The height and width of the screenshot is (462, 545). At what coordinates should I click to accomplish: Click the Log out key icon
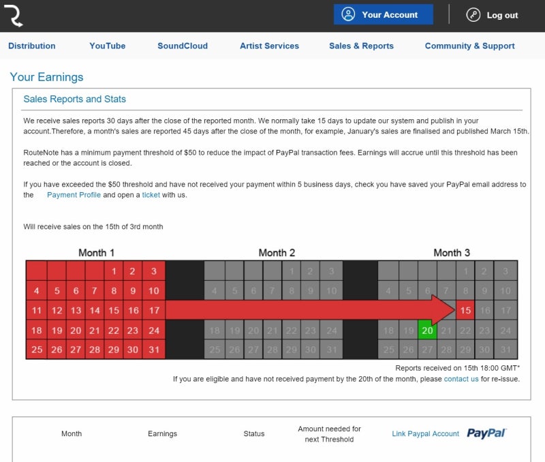473,15
